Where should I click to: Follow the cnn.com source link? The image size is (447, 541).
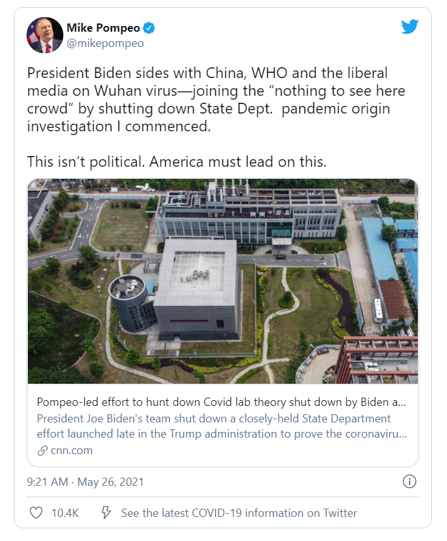pyautogui.click(x=72, y=450)
